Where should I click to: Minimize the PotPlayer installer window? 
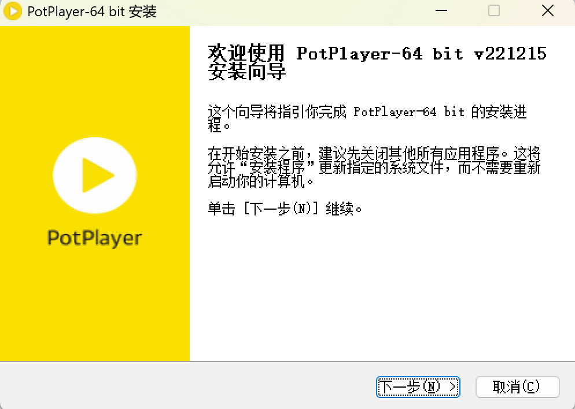pyautogui.click(x=441, y=10)
